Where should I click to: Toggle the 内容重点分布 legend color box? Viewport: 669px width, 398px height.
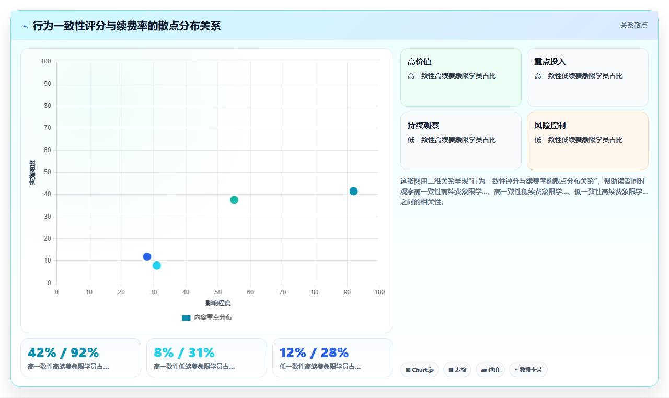[x=186, y=317]
